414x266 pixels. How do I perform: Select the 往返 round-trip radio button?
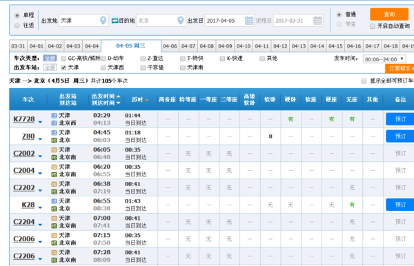click(x=17, y=25)
